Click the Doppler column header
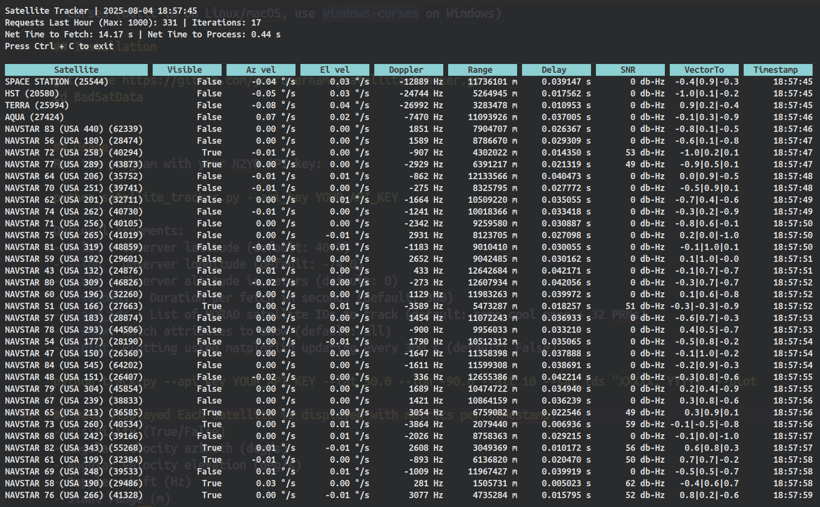The height and width of the screenshot is (507, 820). click(x=409, y=70)
